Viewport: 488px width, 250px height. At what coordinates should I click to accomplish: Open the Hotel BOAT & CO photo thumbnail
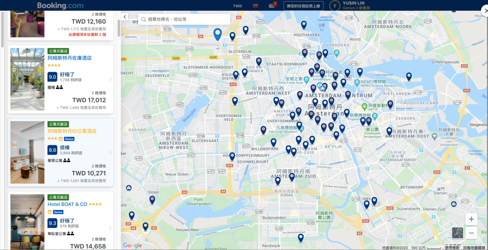pos(27,222)
